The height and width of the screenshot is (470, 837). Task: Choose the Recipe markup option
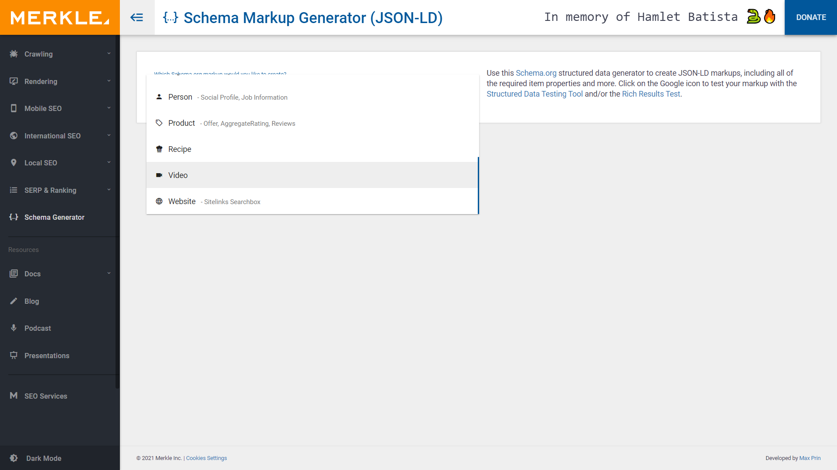(x=180, y=149)
